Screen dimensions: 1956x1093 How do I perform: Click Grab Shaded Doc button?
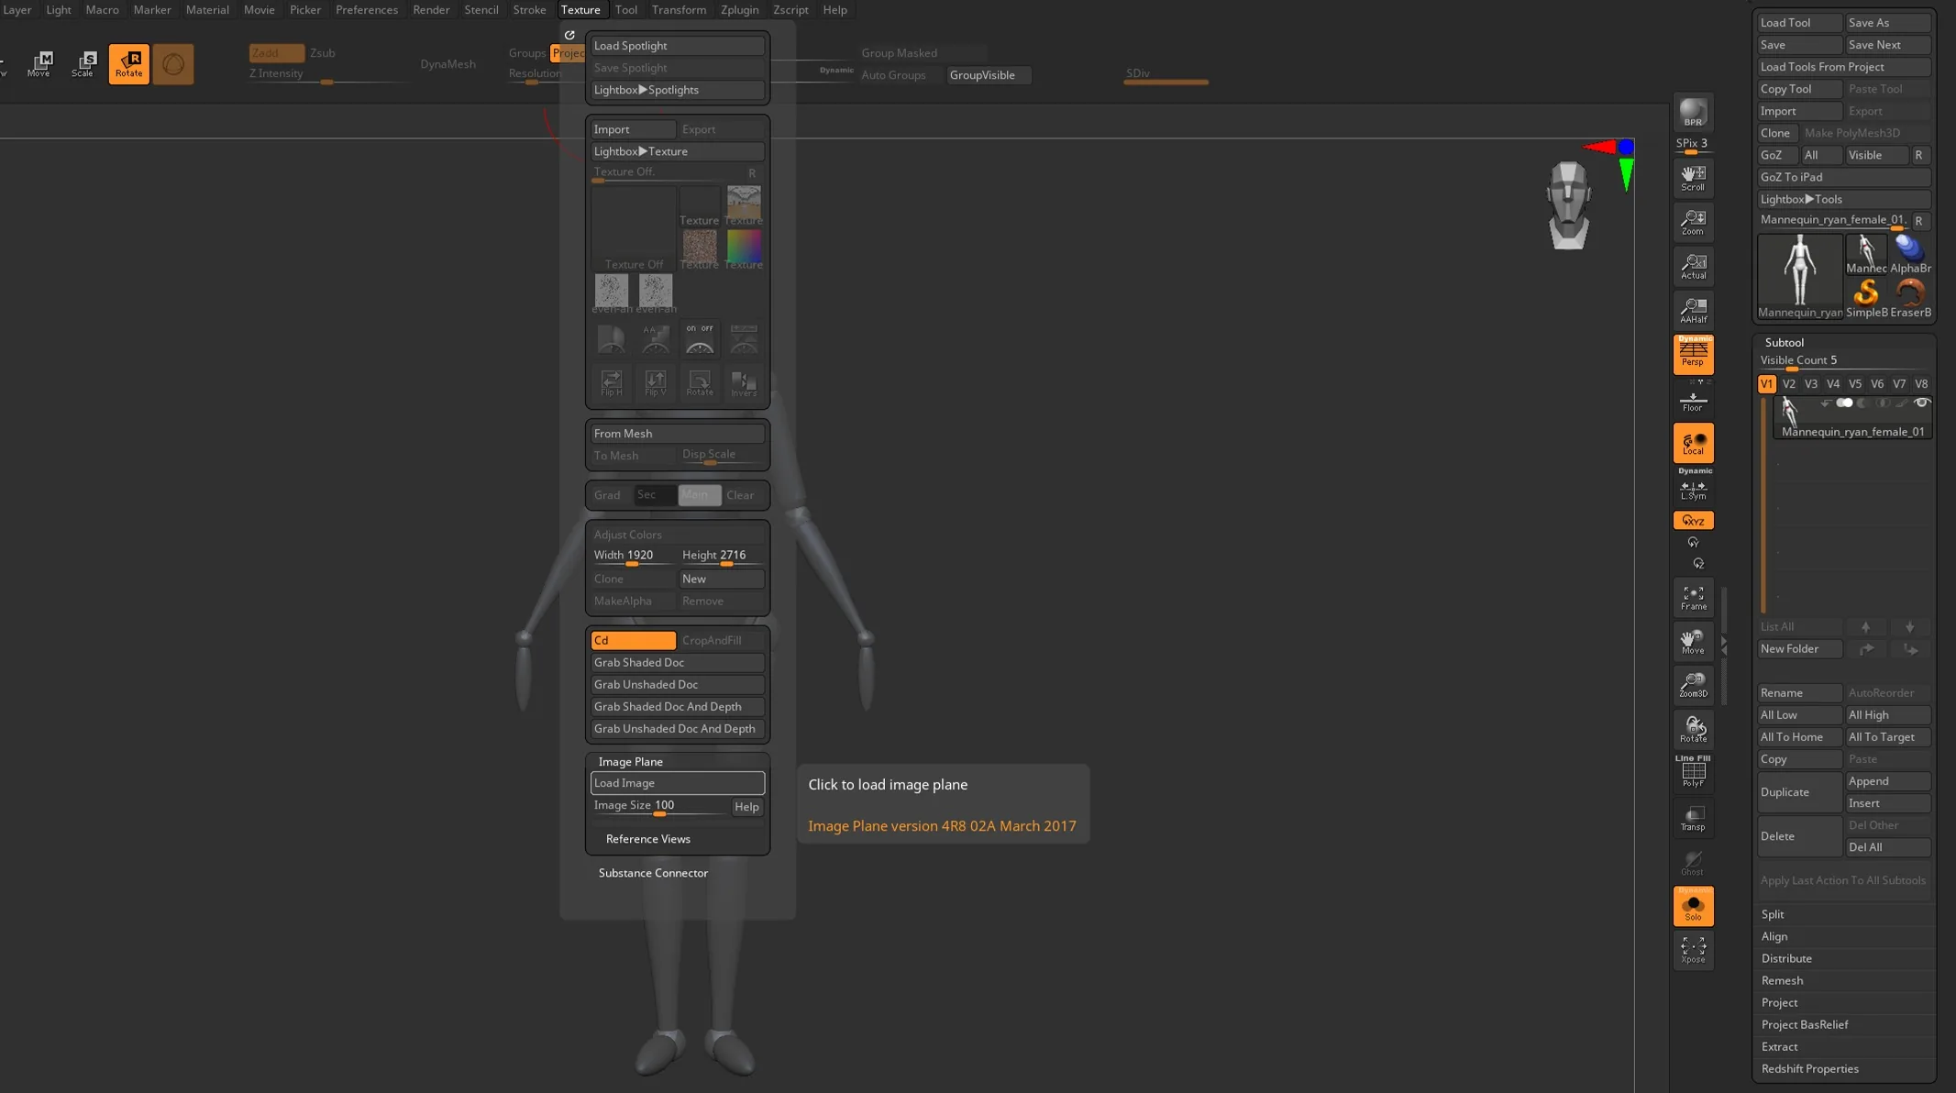point(678,662)
